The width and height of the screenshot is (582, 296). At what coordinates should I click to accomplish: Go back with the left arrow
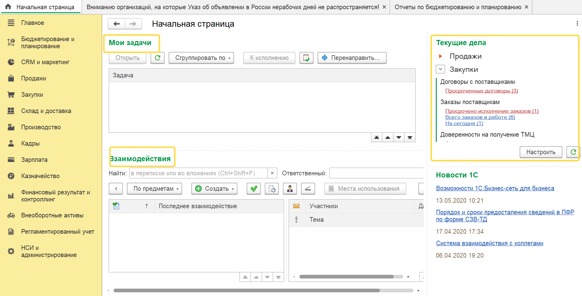(116, 24)
